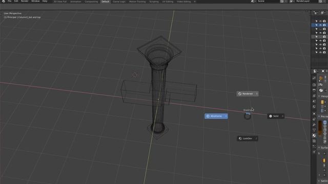Viewport: 328px width, 184px height.
Task: Switch to the Scripting workspace tab
Action: click(154, 2)
